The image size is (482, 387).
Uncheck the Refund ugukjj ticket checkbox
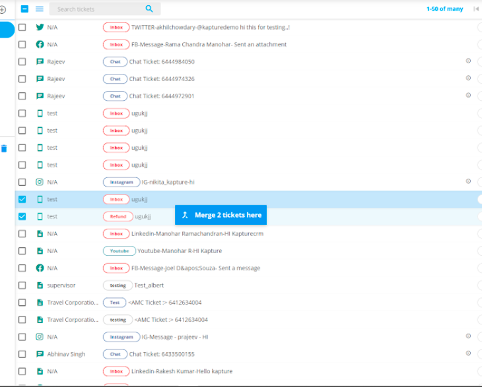pos(22,216)
